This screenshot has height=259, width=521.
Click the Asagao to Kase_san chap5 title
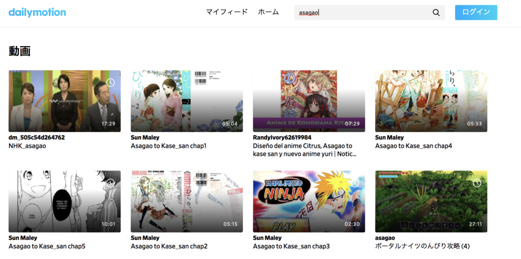click(47, 246)
